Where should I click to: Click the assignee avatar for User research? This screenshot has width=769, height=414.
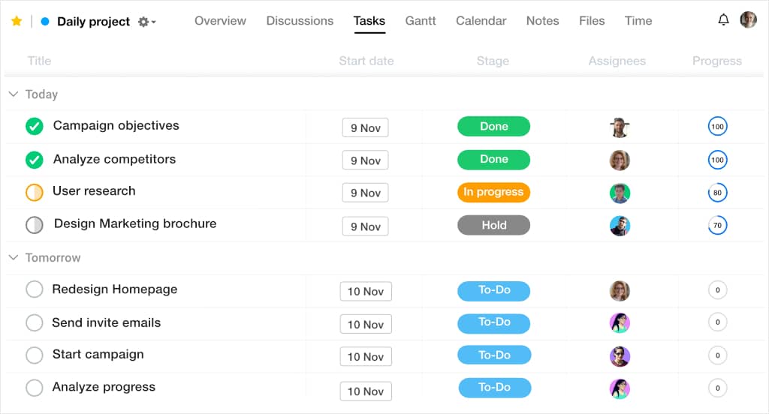pyautogui.click(x=619, y=193)
